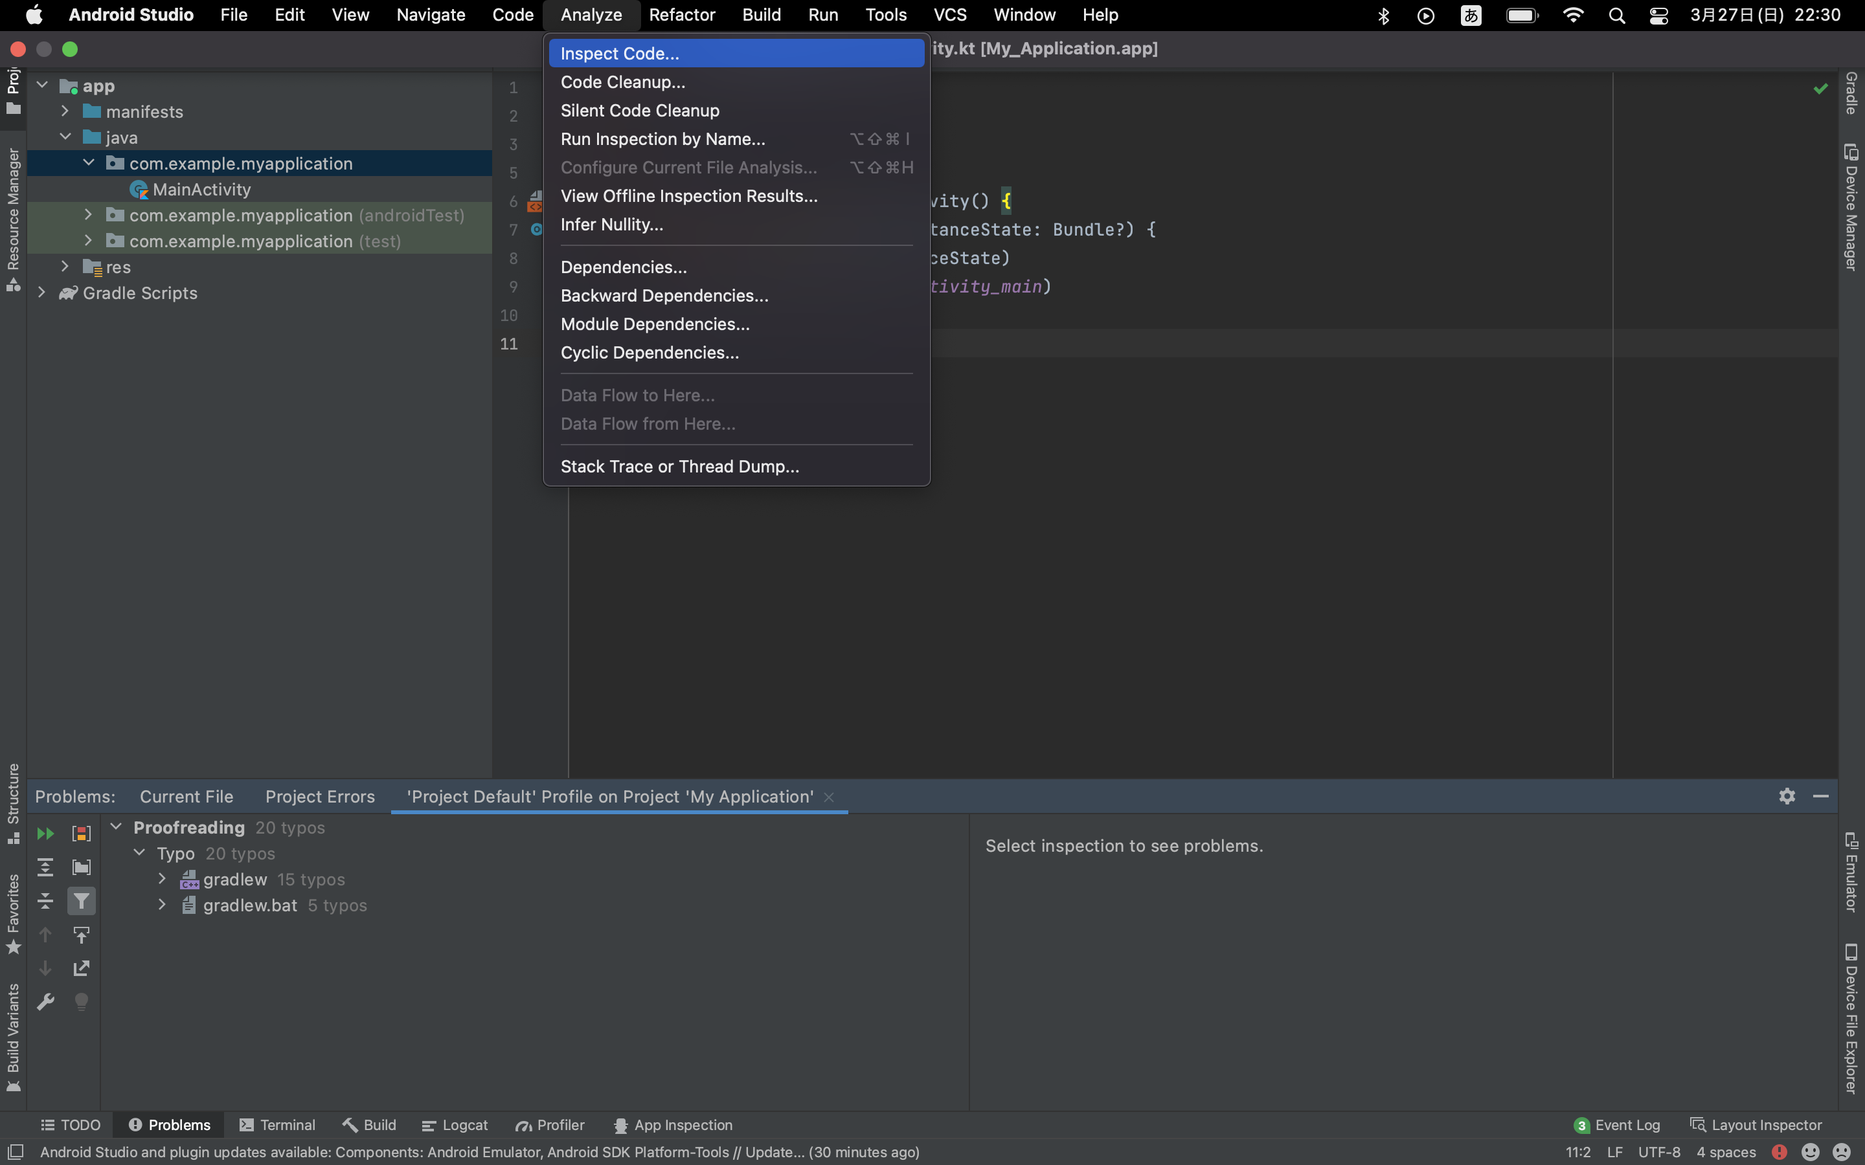Select Run Inspection by Name in menu

click(664, 139)
